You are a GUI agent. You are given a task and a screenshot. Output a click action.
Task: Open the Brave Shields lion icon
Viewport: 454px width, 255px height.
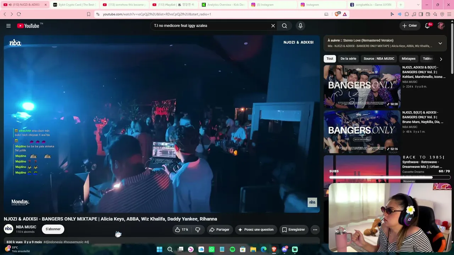(x=337, y=14)
